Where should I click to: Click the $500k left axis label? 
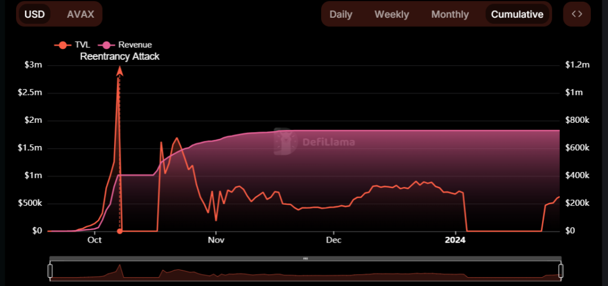coord(30,204)
